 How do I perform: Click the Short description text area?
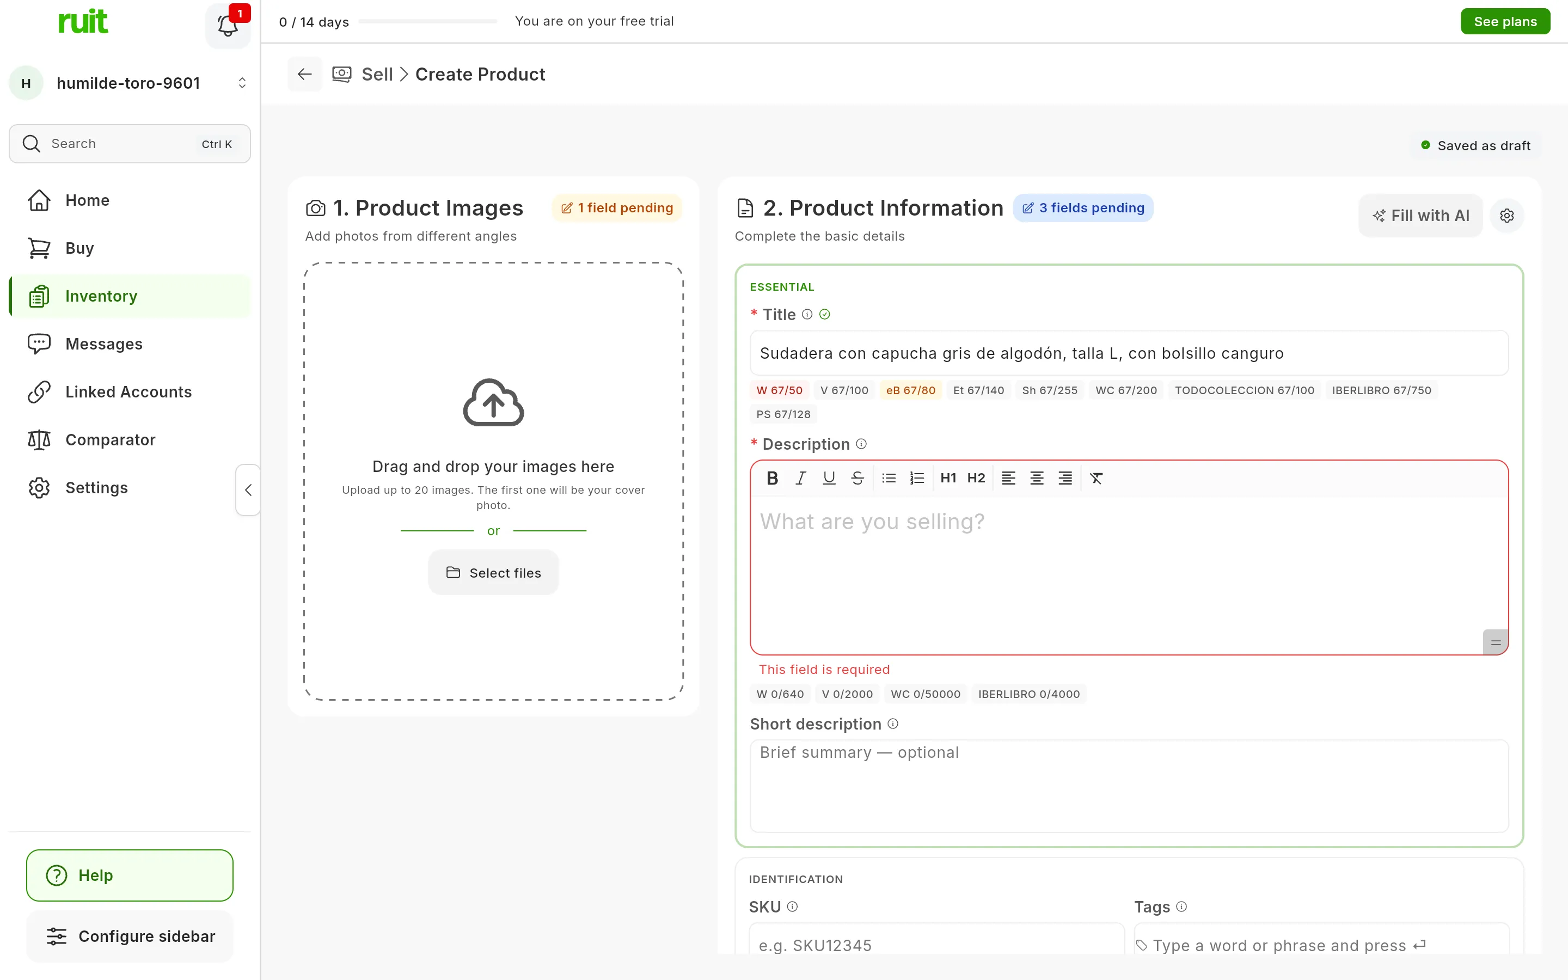1129,786
